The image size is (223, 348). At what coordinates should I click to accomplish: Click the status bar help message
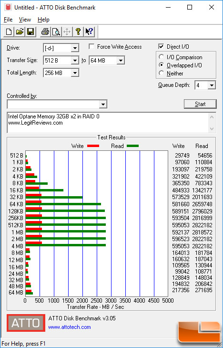23,344
